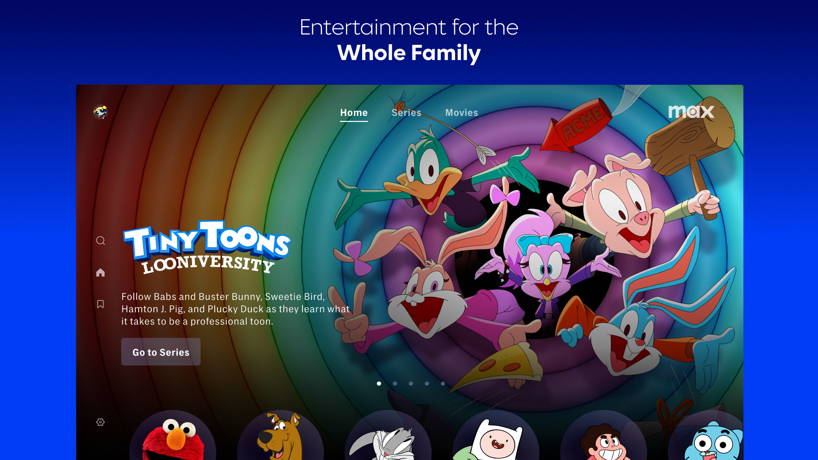This screenshot has height=460, width=818.
Task: Click the home icon in the sidebar
Action: tap(101, 273)
